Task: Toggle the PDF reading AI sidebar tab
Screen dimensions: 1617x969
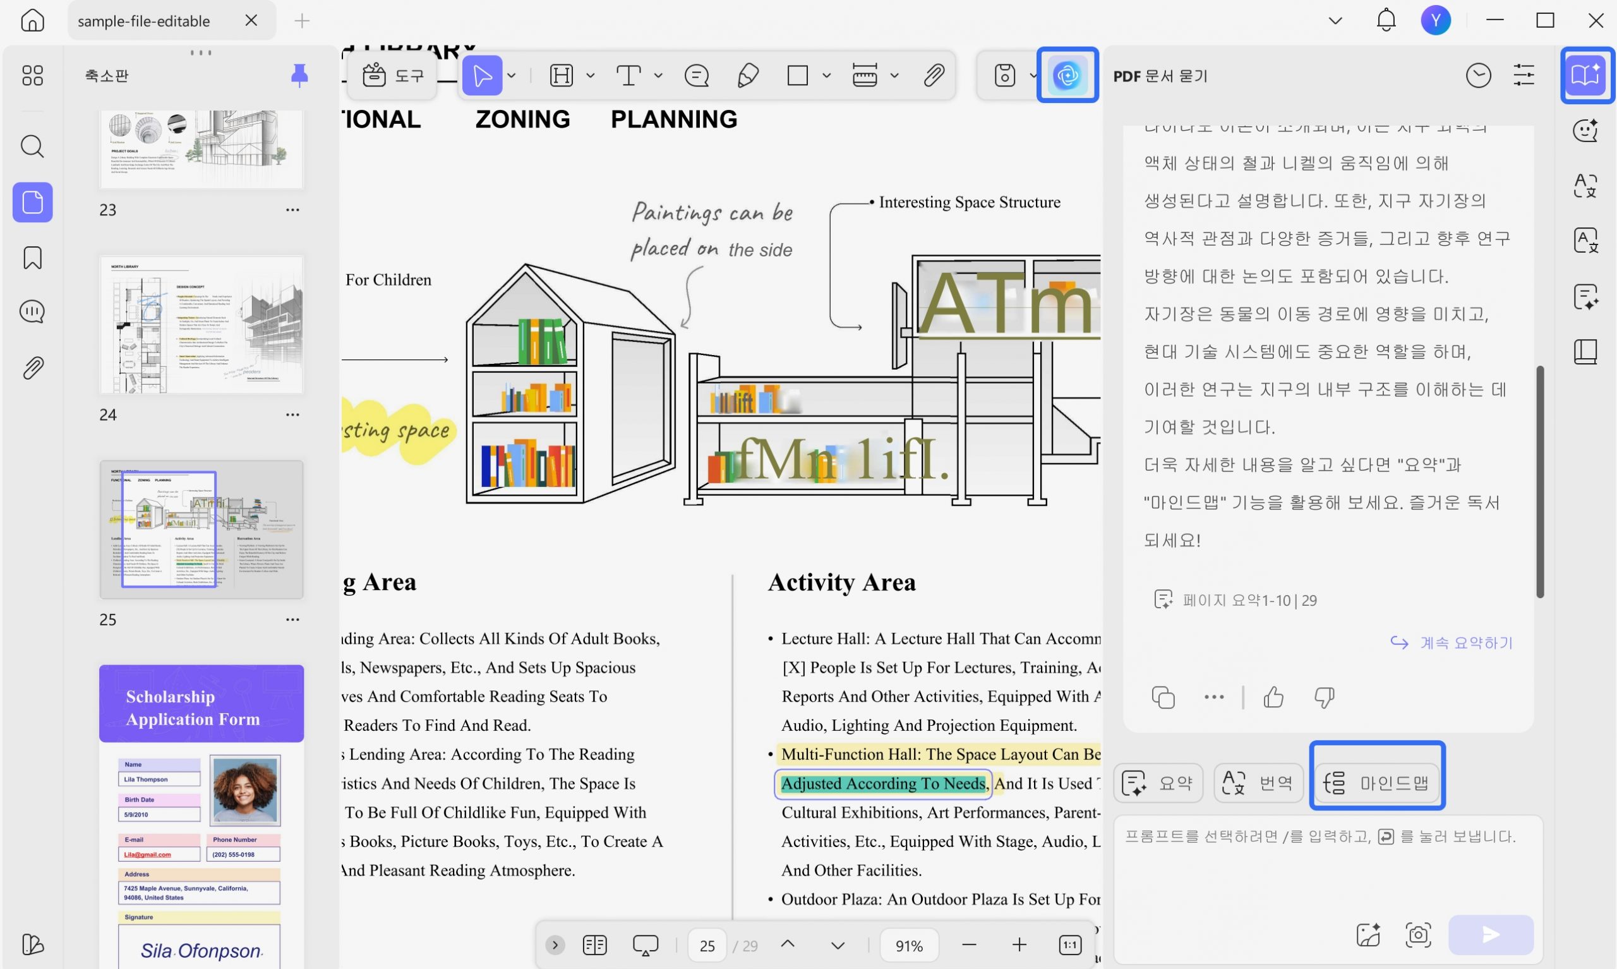Action: 1585,75
